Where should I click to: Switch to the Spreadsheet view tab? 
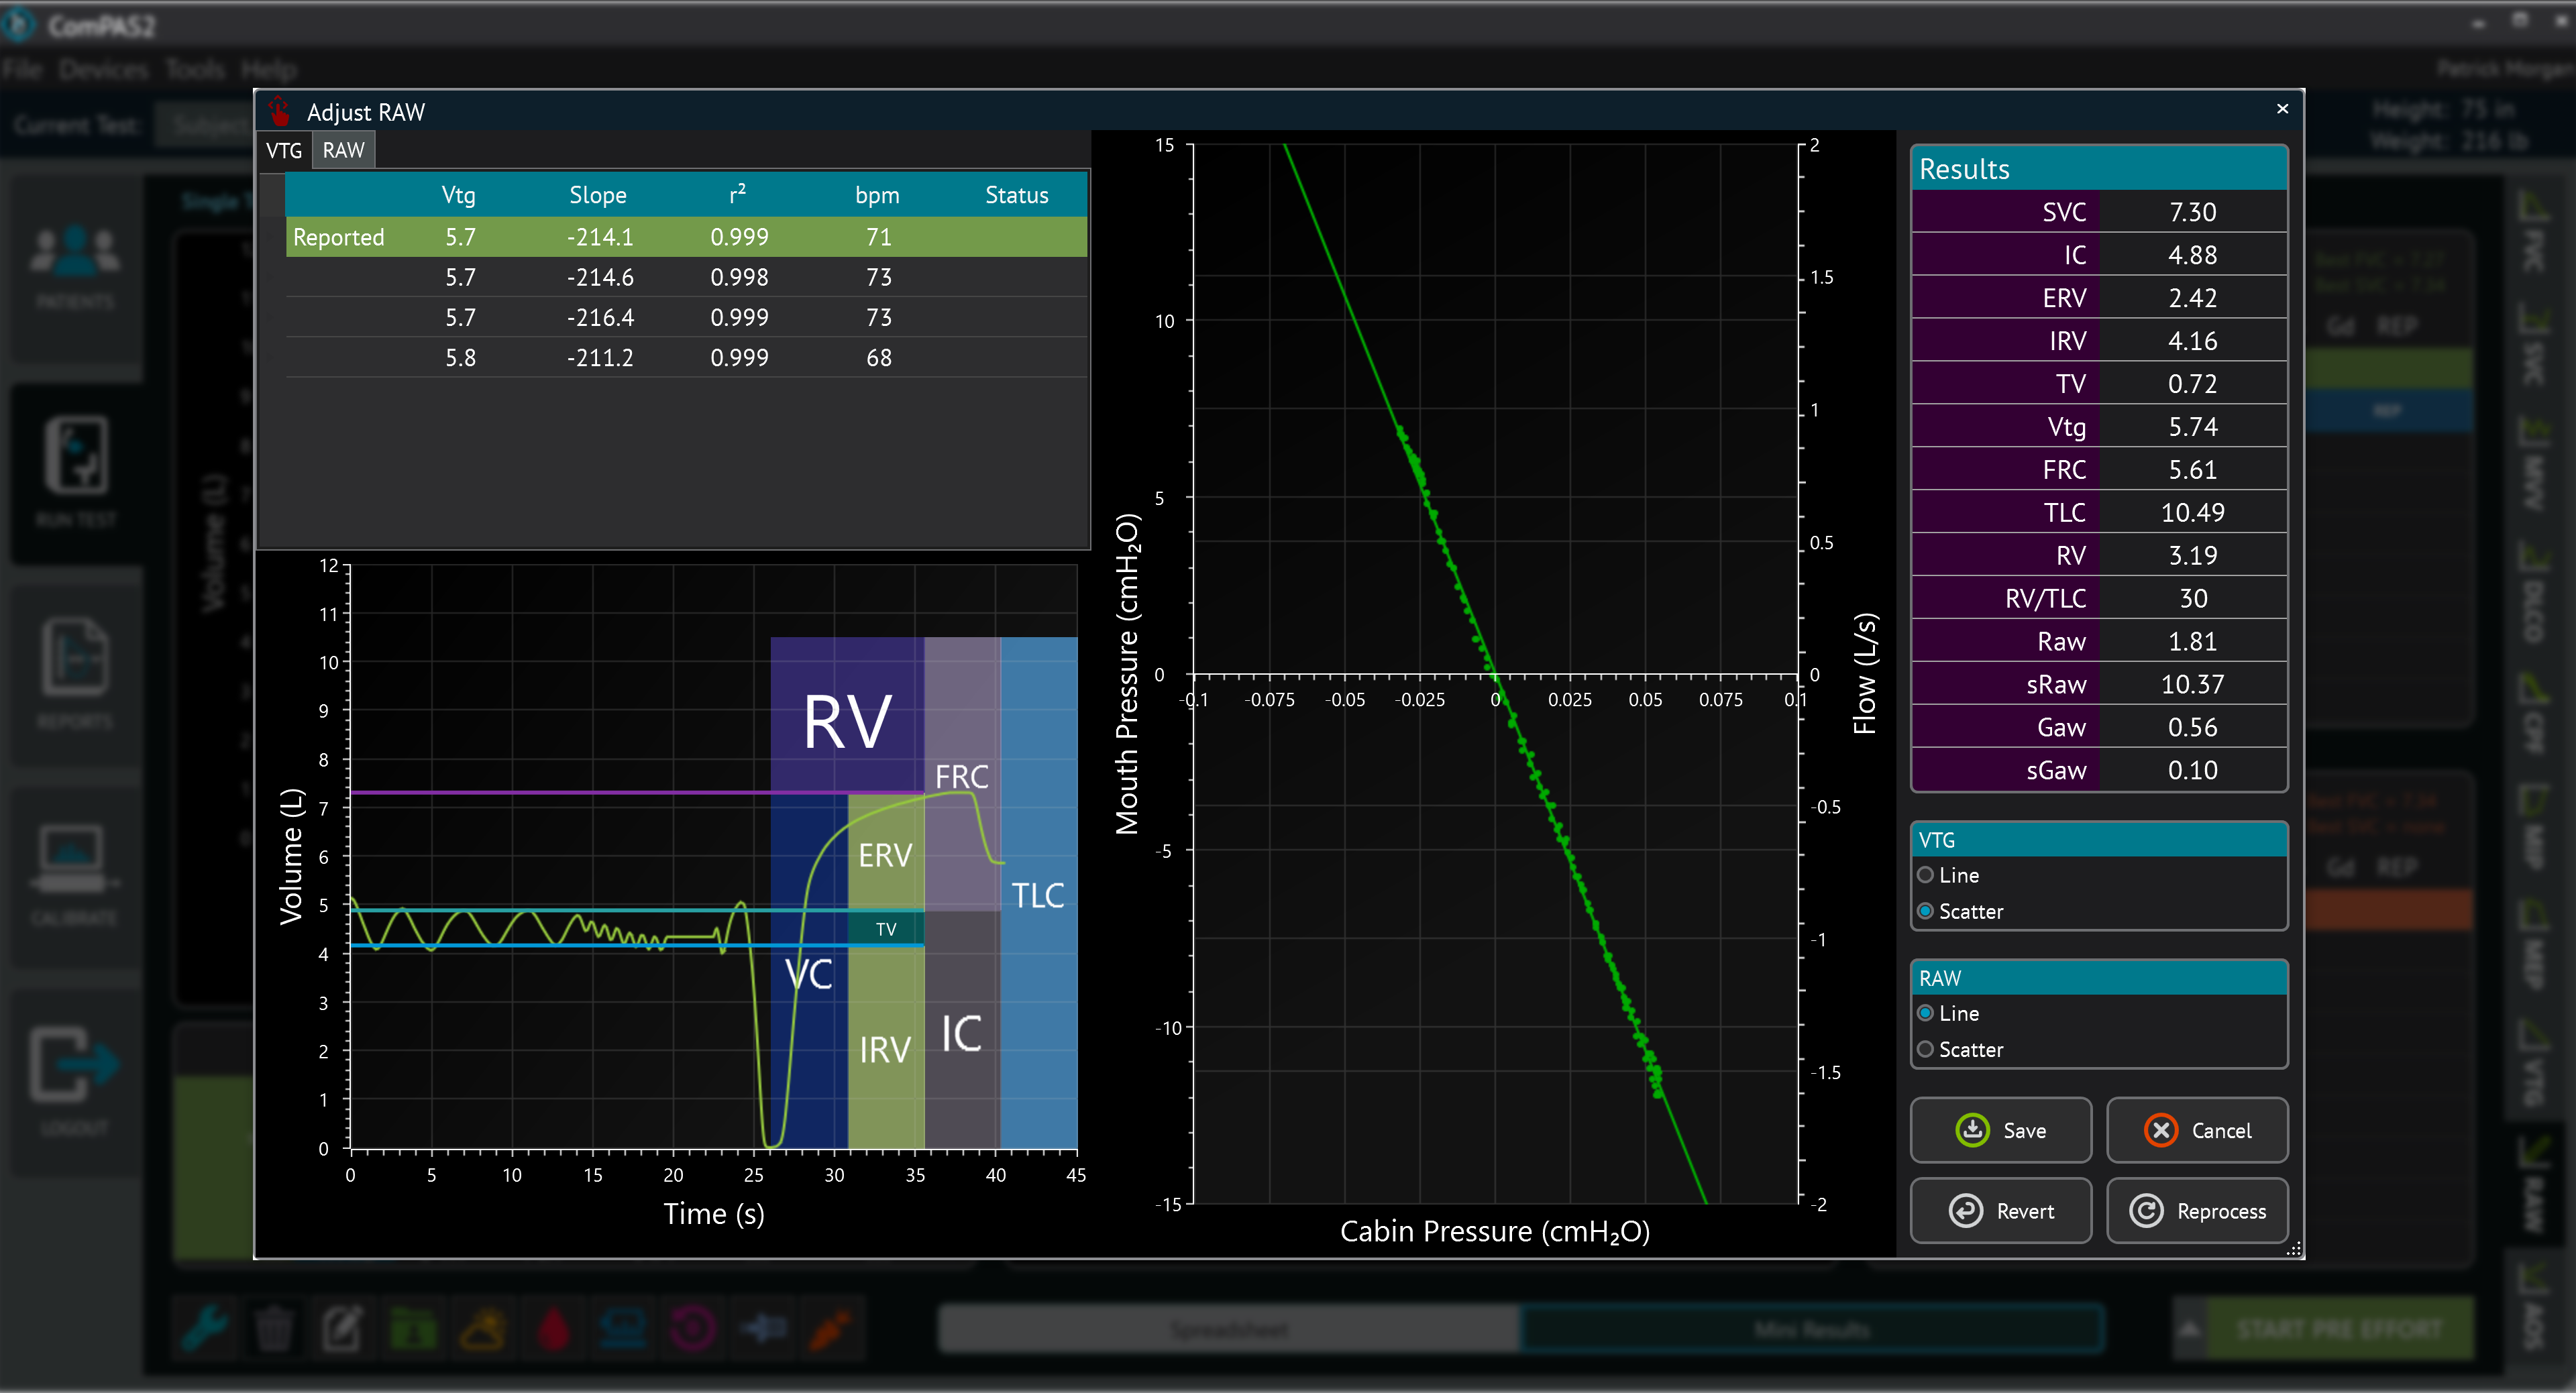point(1229,1329)
